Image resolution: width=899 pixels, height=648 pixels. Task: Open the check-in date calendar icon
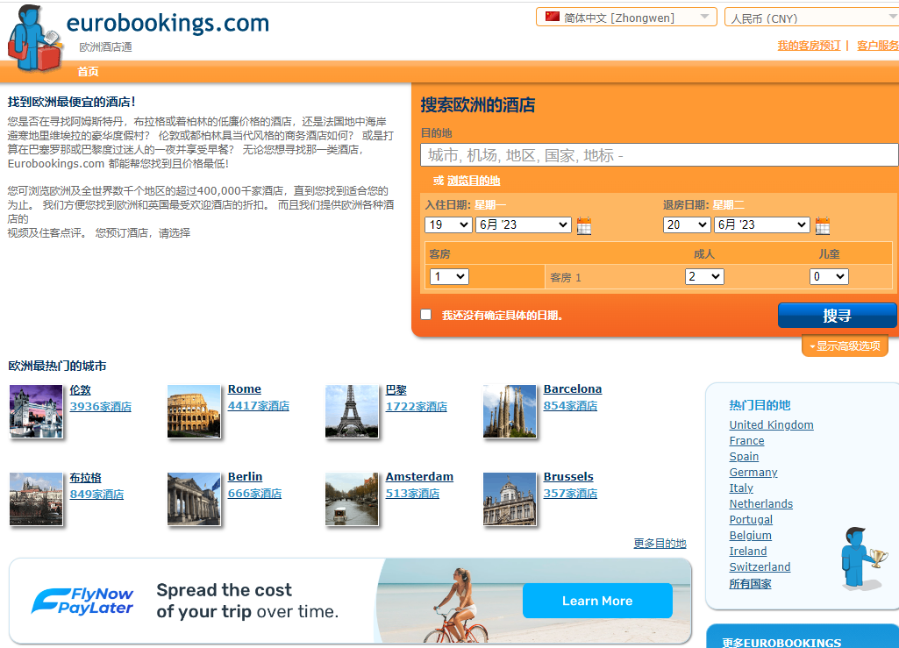(584, 225)
